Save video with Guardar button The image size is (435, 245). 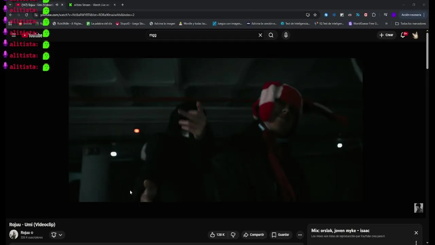(x=280, y=235)
